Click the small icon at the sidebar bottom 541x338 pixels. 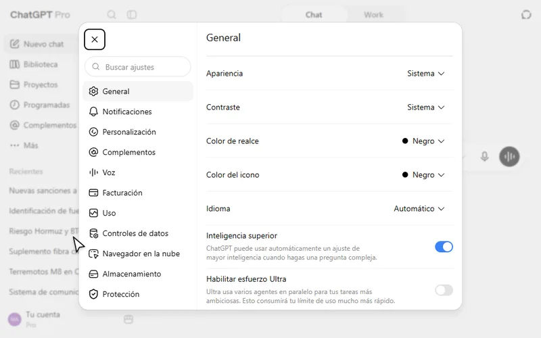(x=128, y=319)
